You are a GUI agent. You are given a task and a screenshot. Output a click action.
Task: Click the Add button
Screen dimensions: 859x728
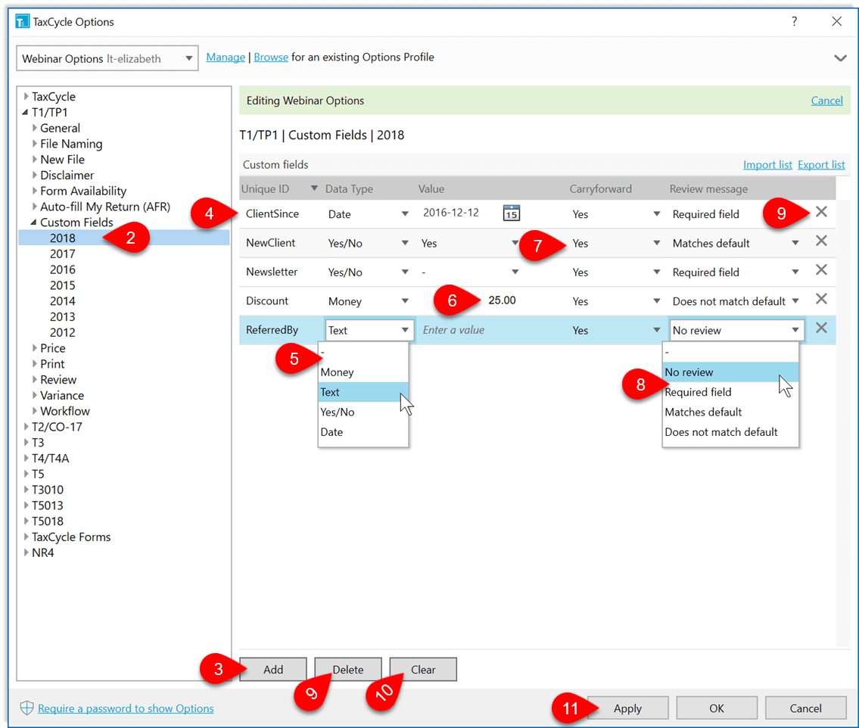coord(272,670)
